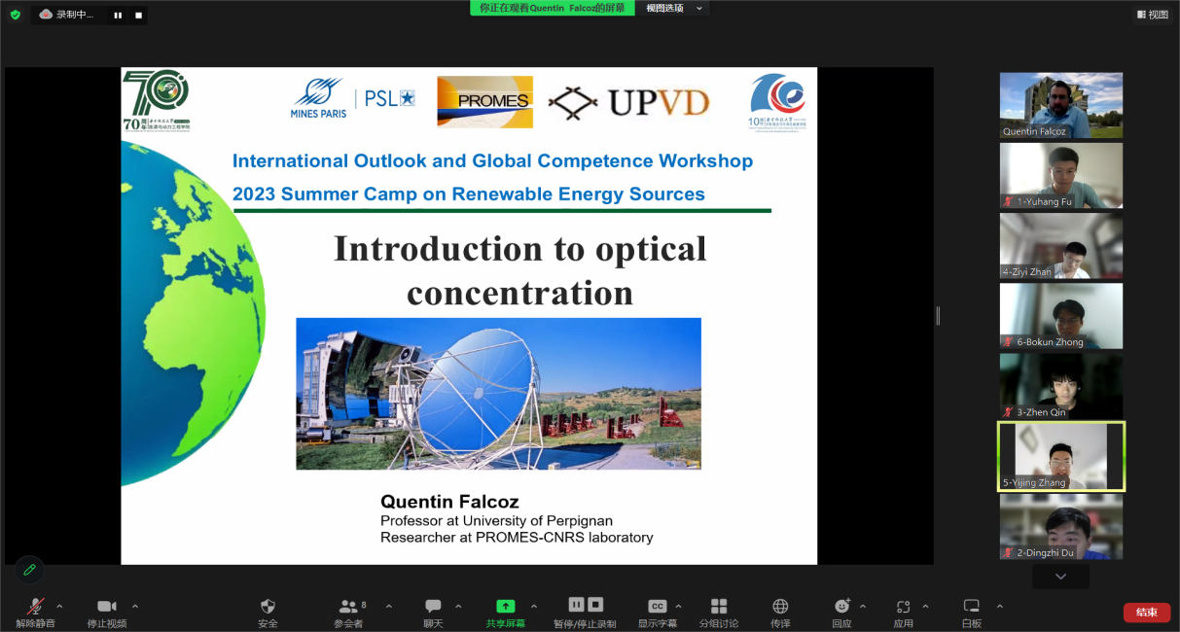Open the Reactions (回应) menu

point(841,607)
